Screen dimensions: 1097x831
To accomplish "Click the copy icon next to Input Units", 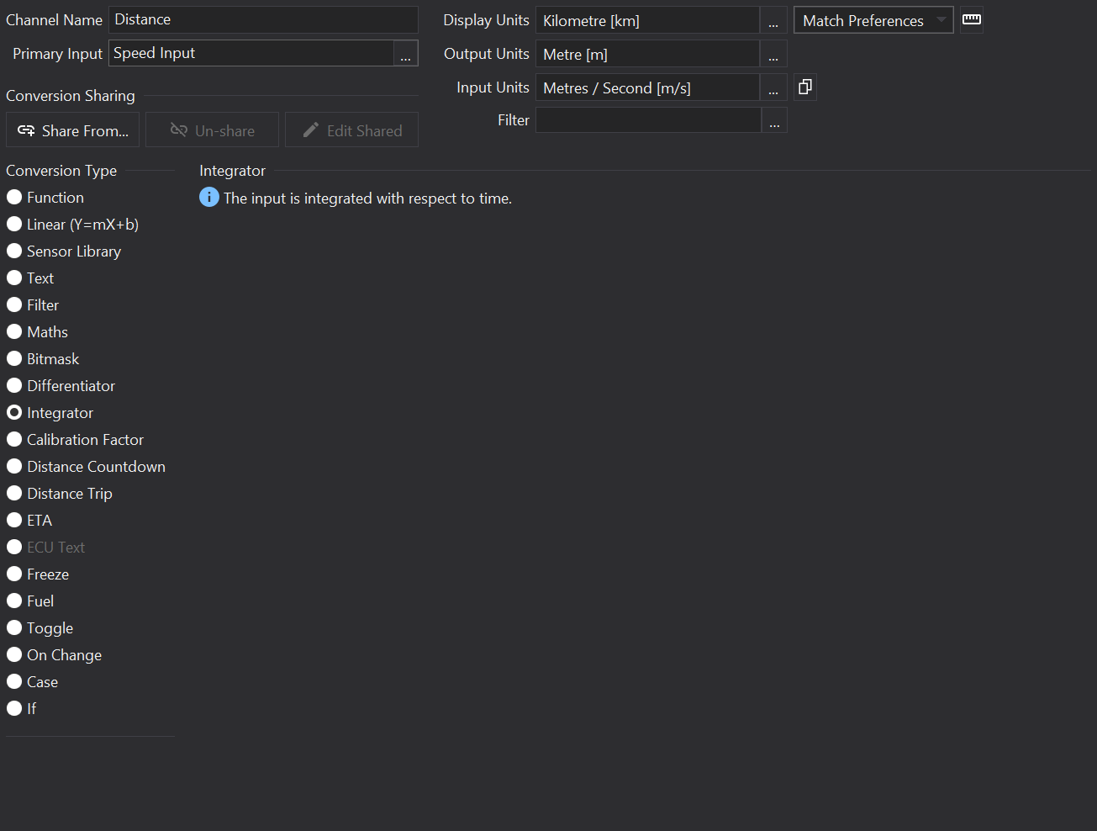I will point(804,87).
